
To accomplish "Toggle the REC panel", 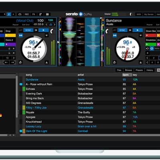I will click(27, 14).
